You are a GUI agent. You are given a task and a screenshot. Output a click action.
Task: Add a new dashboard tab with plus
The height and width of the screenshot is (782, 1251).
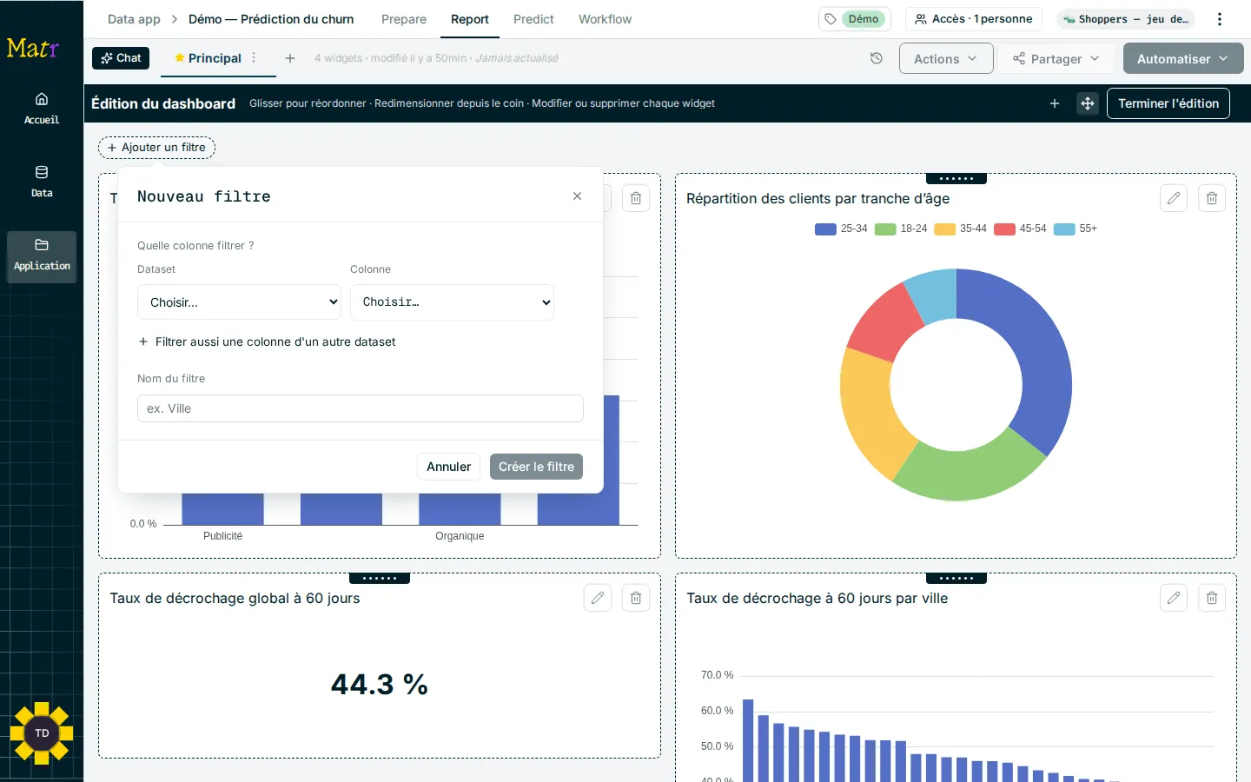pyautogui.click(x=290, y=58)
